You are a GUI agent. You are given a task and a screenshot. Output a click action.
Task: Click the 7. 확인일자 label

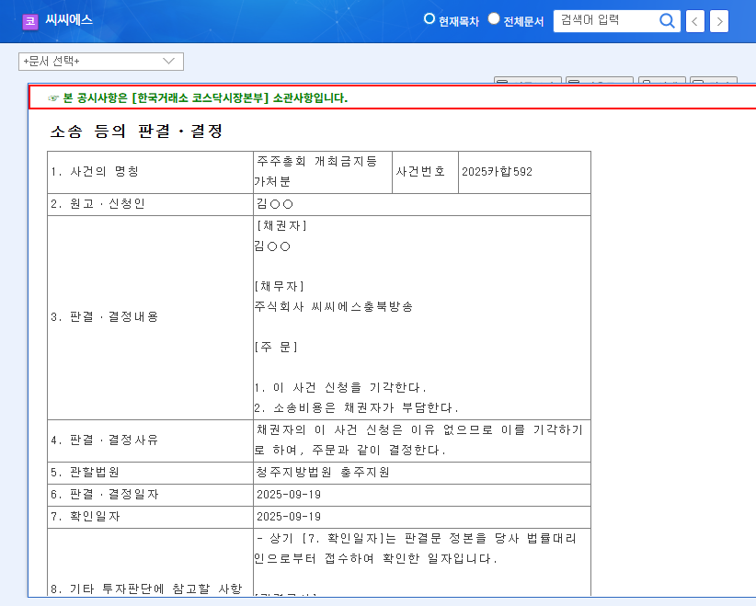(86, 516)
